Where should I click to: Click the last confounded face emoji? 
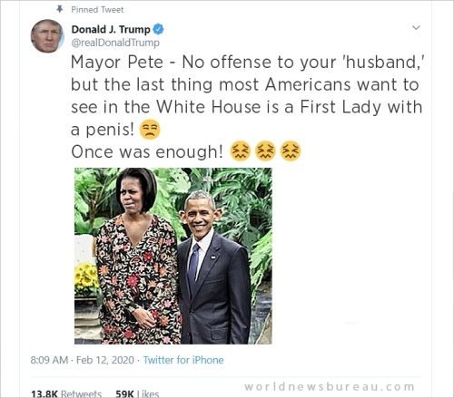click(x=291, y=150)
